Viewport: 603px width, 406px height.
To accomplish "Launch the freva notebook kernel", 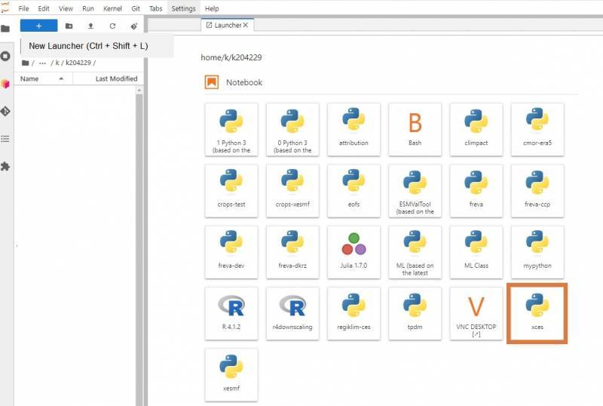I will click(x=476, y=191).
